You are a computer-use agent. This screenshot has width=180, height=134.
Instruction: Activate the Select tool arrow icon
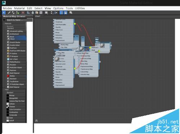4,13
